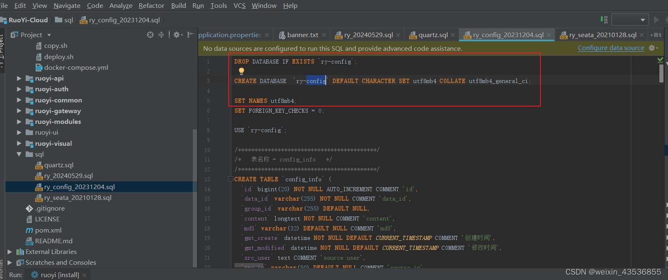
Task: Close the banner.txt tab
Action: click(324, 35)
